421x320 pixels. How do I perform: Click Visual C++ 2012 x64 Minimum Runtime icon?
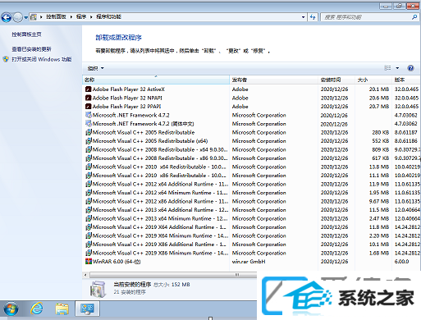(88, 193)
